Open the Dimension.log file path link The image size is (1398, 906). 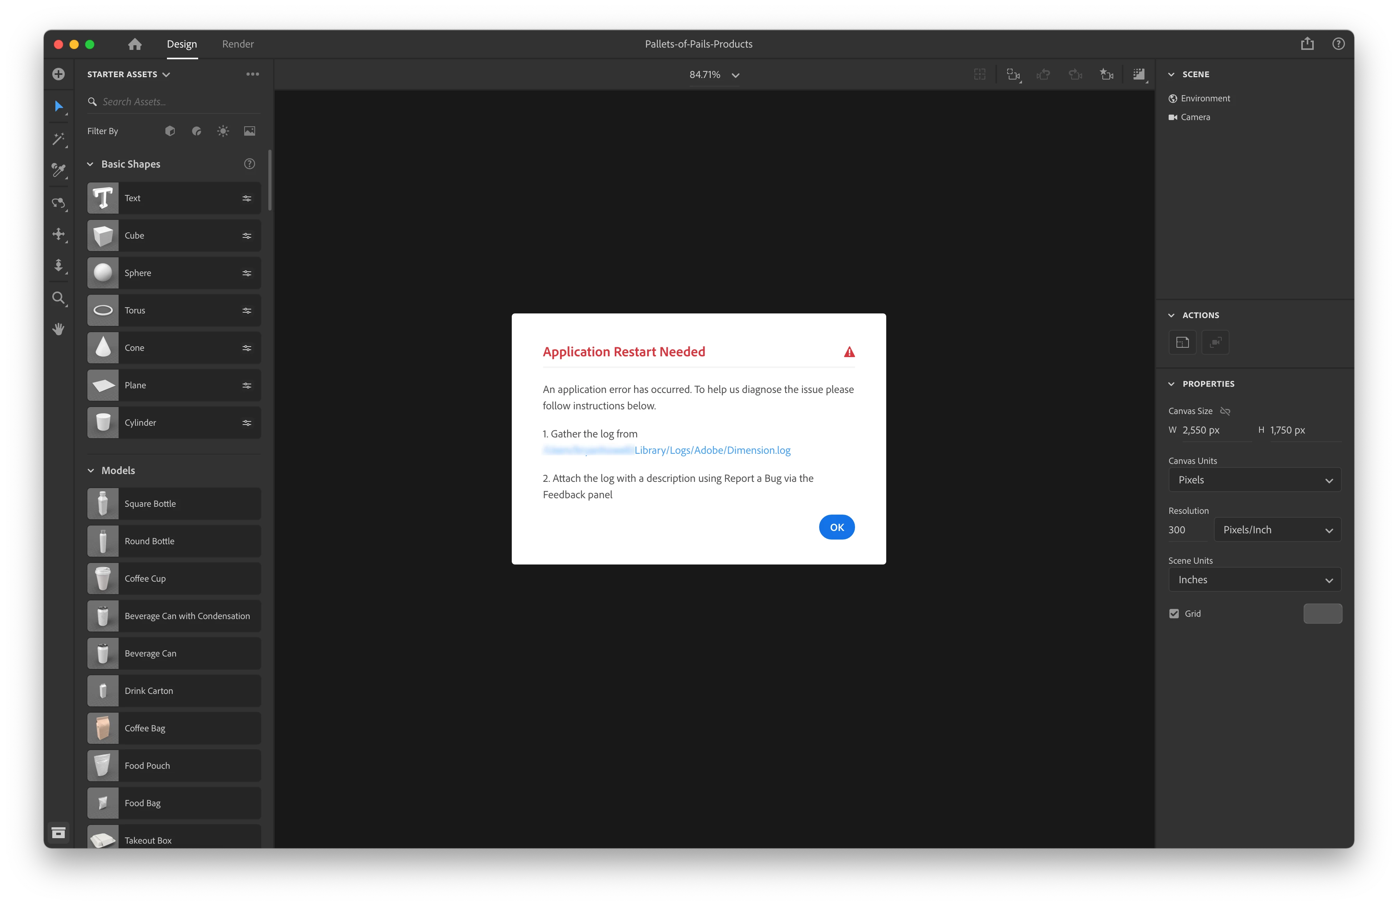tap(711, 450)
